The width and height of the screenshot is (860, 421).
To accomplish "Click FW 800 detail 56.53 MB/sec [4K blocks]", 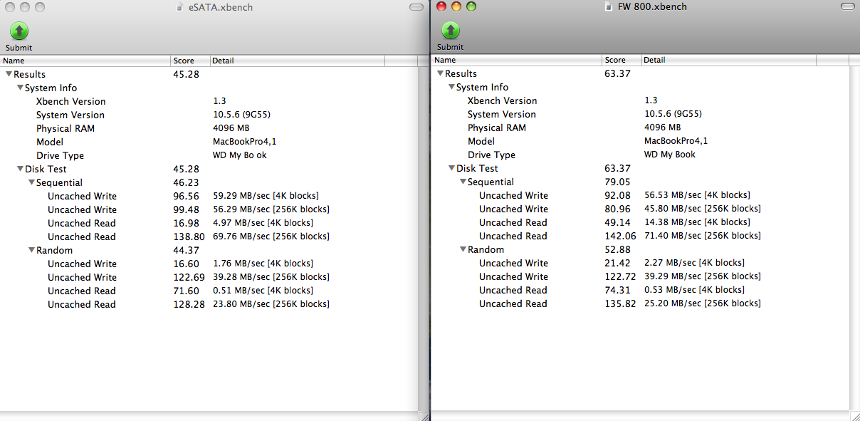I will pyautogui.click(x=697, y=195).
